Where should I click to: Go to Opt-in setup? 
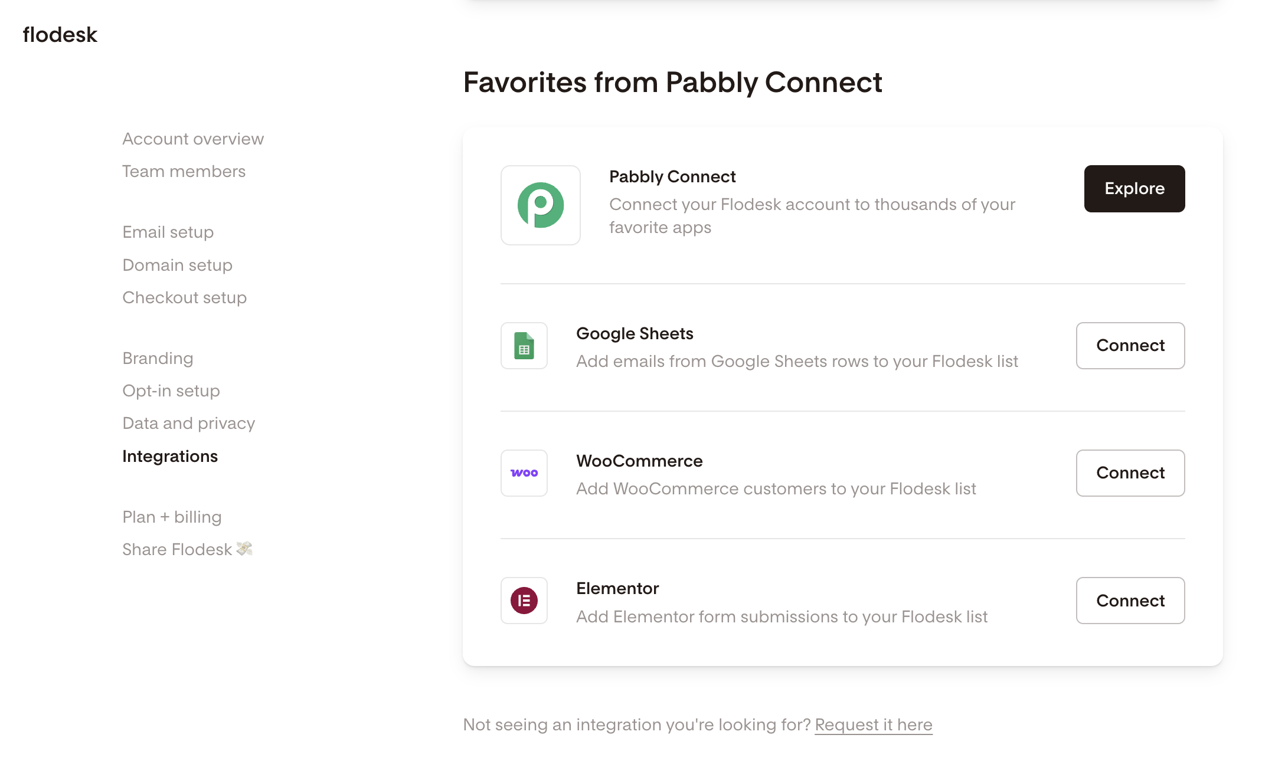[x=171, y=391]
